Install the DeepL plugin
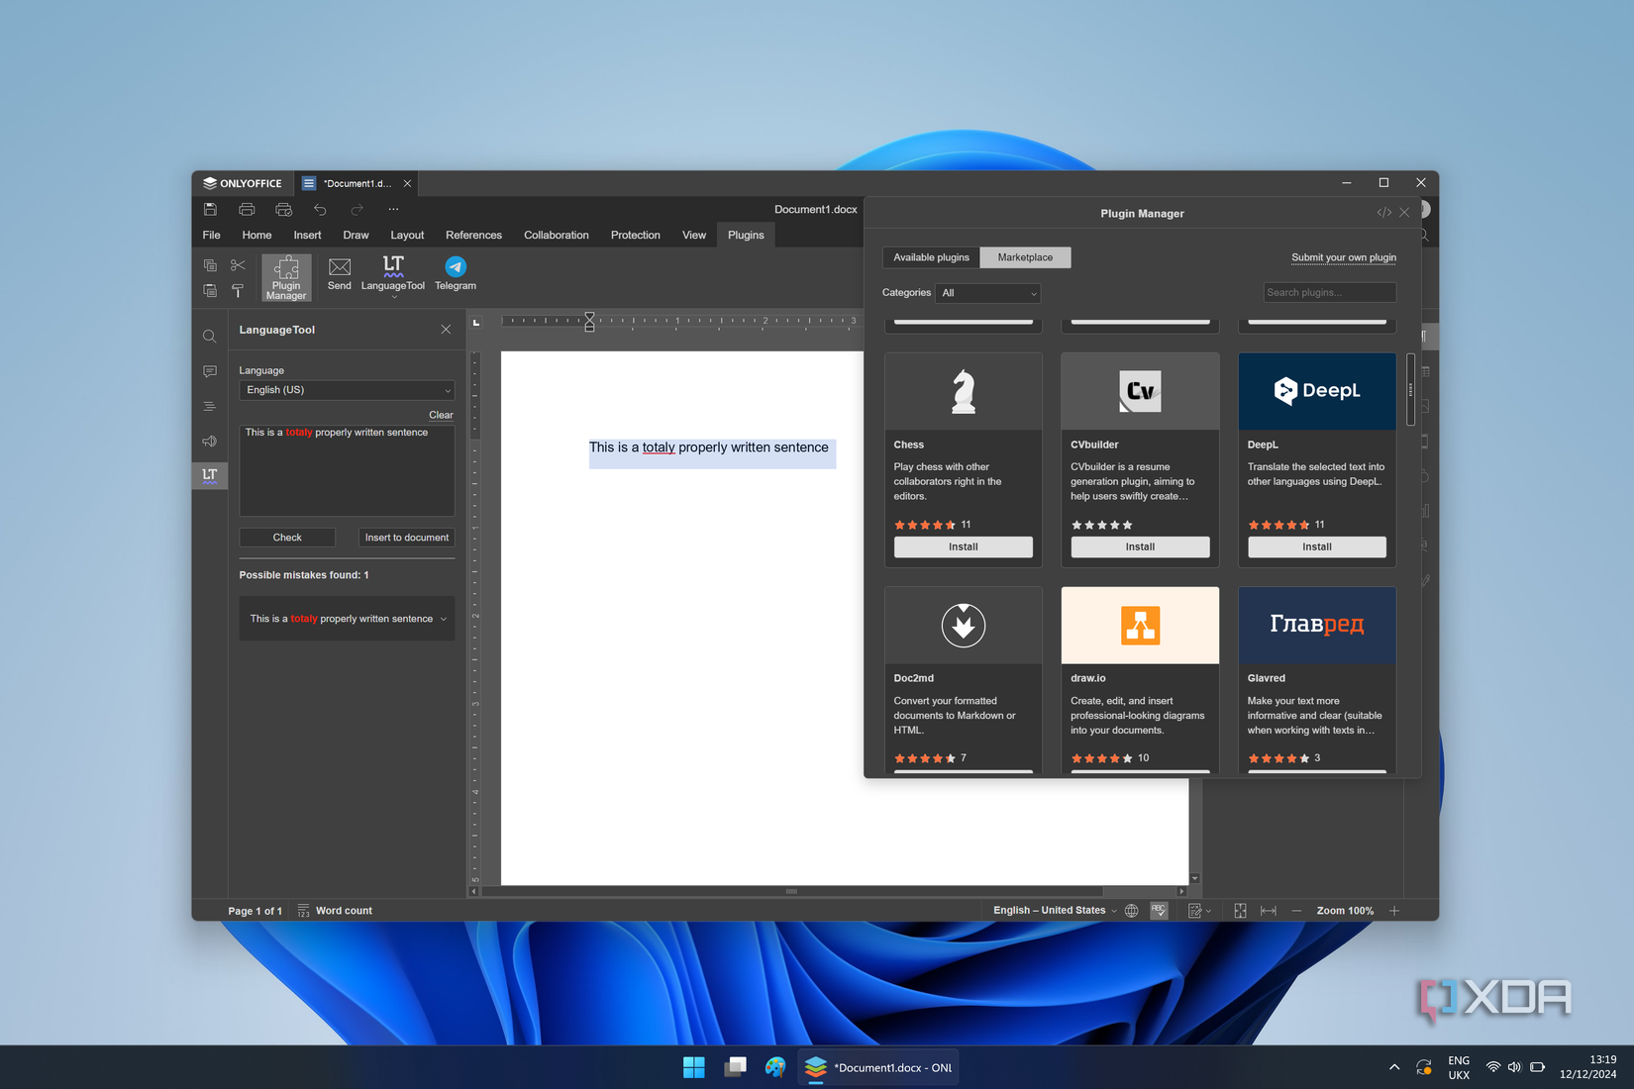The height and width of the screenshot is (1089, 1634). [x=1317, y=546]
